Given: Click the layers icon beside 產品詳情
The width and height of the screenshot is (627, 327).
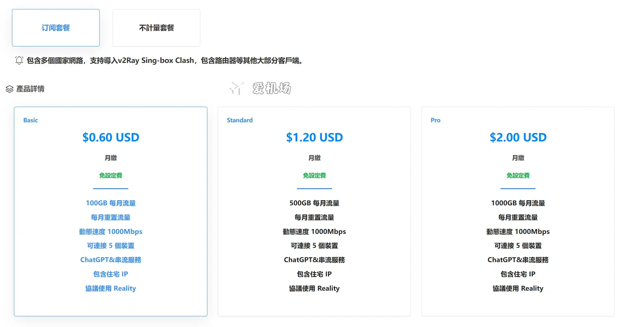Looking at the screenshot, I should point(9,89).
